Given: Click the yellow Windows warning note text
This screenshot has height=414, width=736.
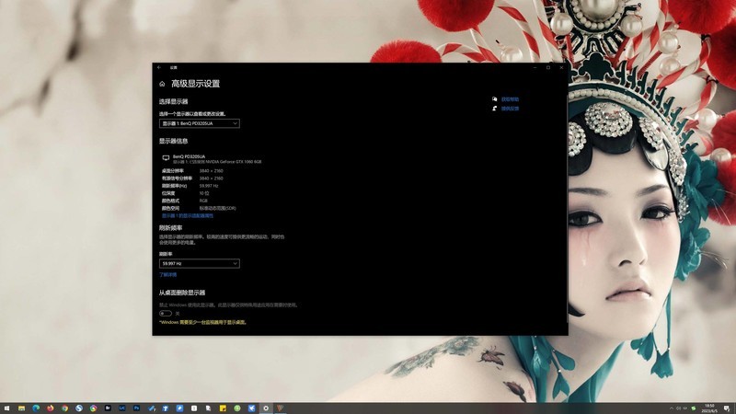Looking at the screenshot, I should pyautogui.click(x=202, y=323).
